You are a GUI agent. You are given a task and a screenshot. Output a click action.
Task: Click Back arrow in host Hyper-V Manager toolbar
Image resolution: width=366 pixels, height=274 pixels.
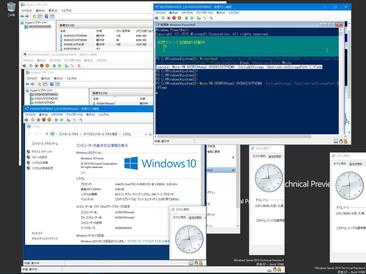pos(22,16)
